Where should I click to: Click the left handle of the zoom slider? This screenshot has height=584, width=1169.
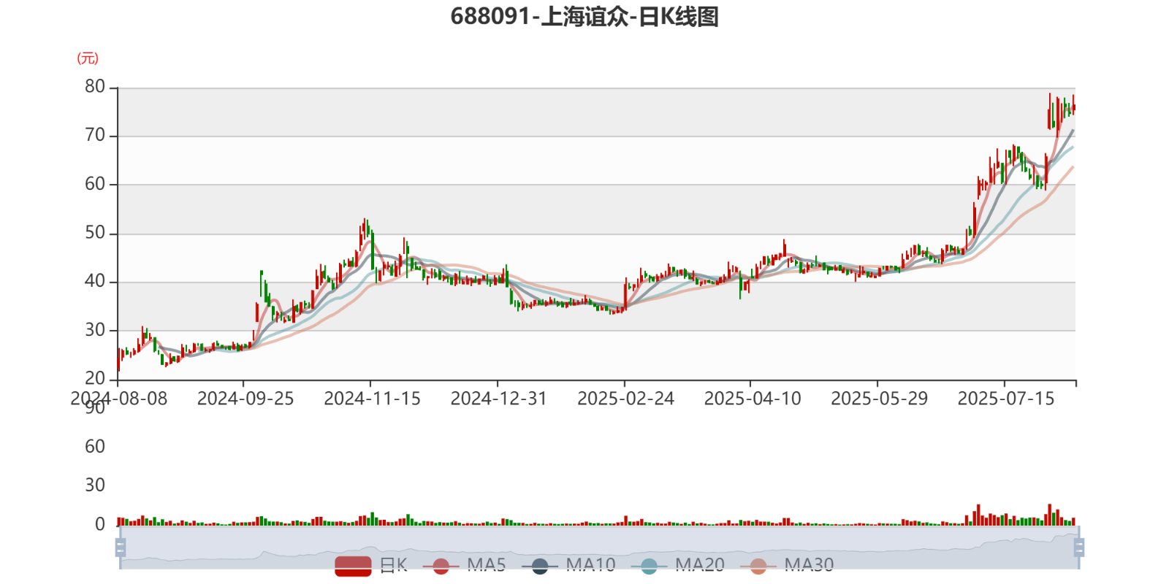(121, 547)
